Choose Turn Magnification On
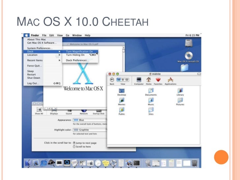Viewport: 240px width, 180px height. pyautogui.click(x=80, y=51)
